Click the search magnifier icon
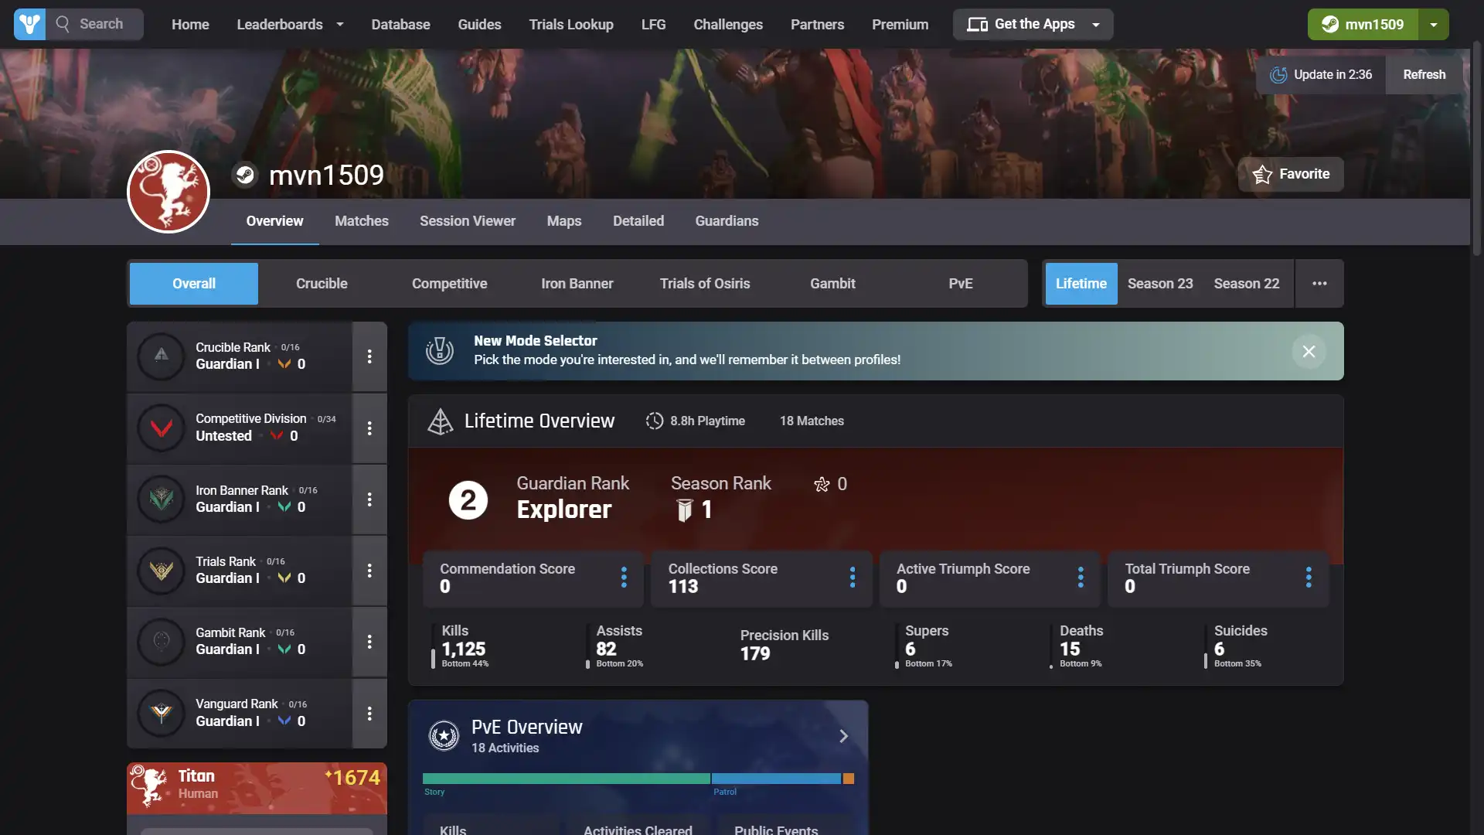Image resolution: width=1484 pixels, height=835 pixels. [x=63, y=24]
